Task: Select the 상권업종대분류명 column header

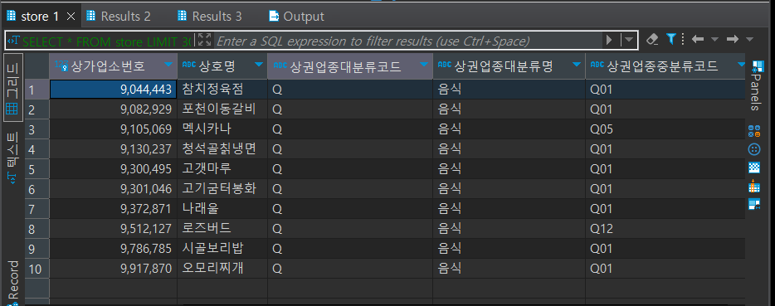Action: pyautogui.click(x=509, y=66)
